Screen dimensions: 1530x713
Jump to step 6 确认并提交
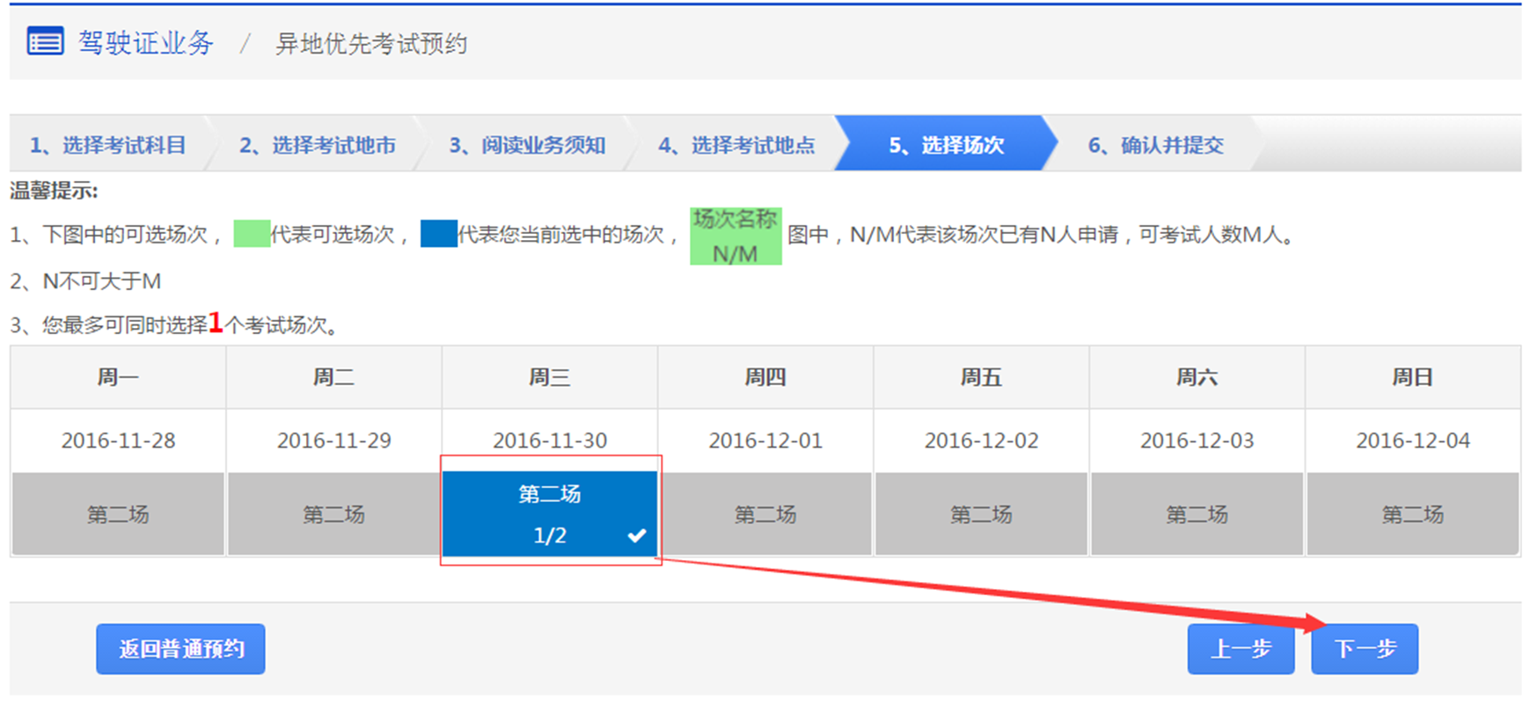1155,145
